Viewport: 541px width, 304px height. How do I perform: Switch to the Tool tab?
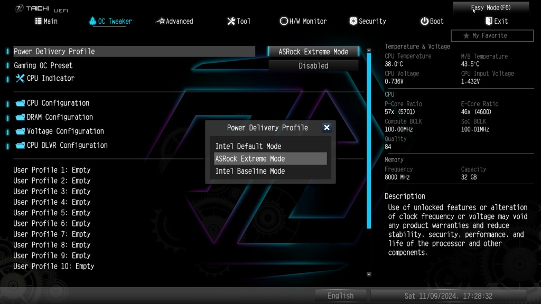pyautogui.click(x=239, y=21)
